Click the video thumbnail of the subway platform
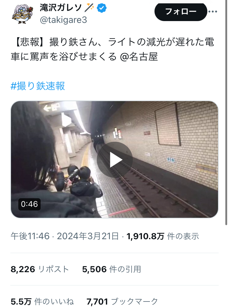Image resolution: width=229 pixels, height=307 pixels. pyautogui.click(x=114, y=159)
